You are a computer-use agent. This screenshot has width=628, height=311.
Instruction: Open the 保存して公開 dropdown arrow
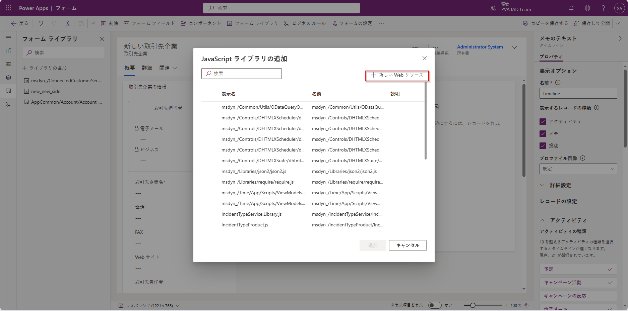point(618,23)
